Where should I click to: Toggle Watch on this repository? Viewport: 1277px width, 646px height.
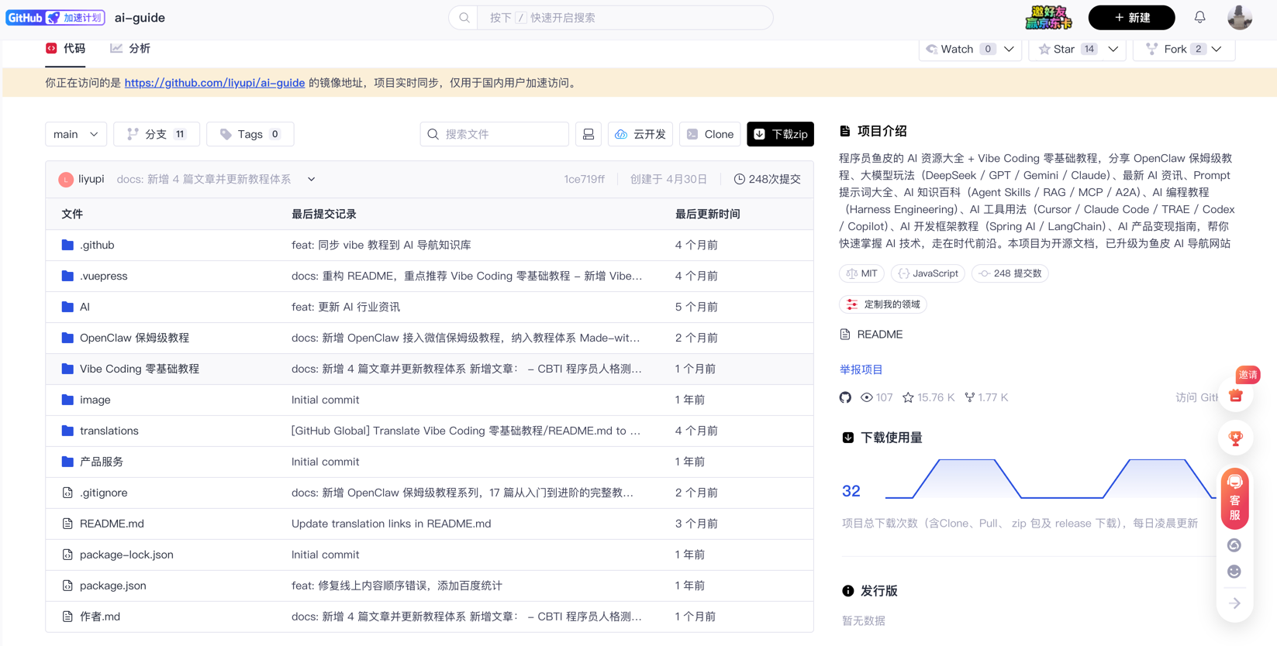pyautogui.click(x=959, y=49)
